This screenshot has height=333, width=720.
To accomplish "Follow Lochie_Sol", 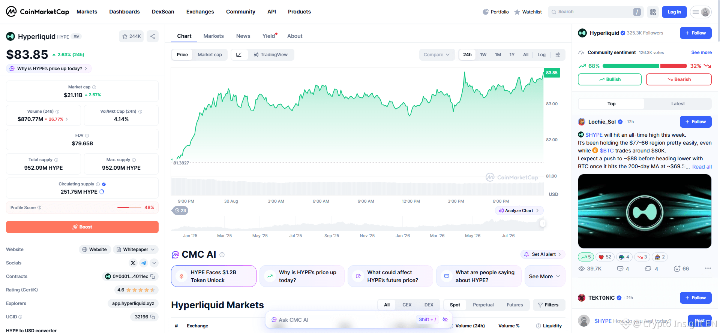I will [x=696, y=122].
